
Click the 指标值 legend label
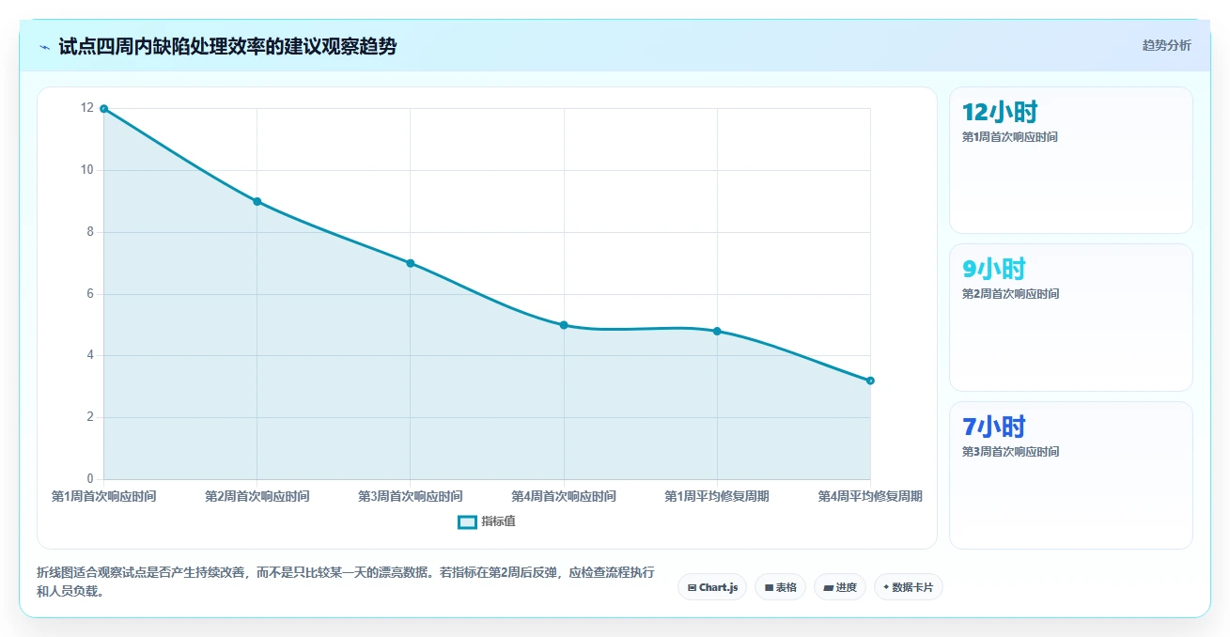498,521
